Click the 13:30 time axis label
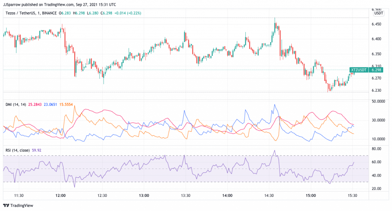The height and width of the screenshot is (211, 392). point(186,195)
